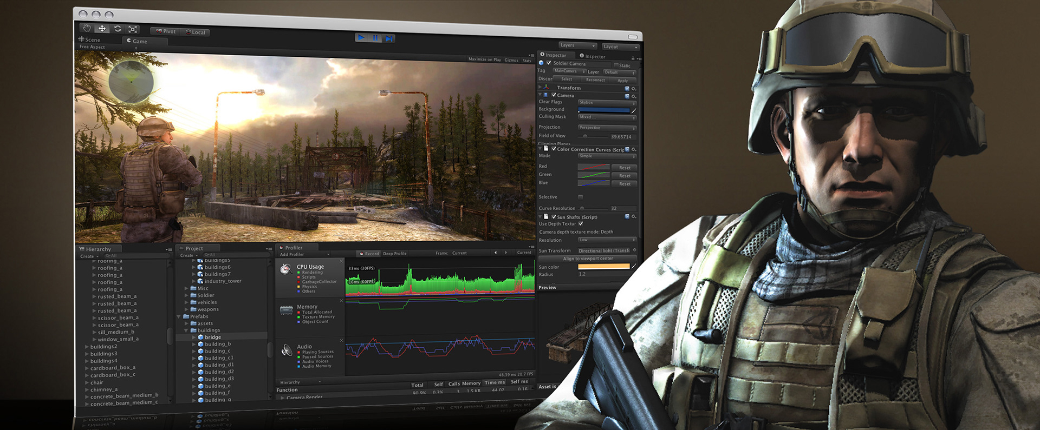The height and width of the screenshot is (430, 1040).
Task: Open the Create menu in Hierarchy panel
Action: (89, 256)
